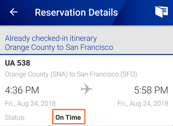Viewport: 173px width, 126px height.
Task: Tap empty area of gray itinerary banner
Action: [142, 41]
